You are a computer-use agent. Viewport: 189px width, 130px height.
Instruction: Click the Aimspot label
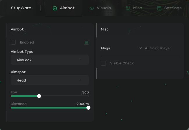point(18,72)
